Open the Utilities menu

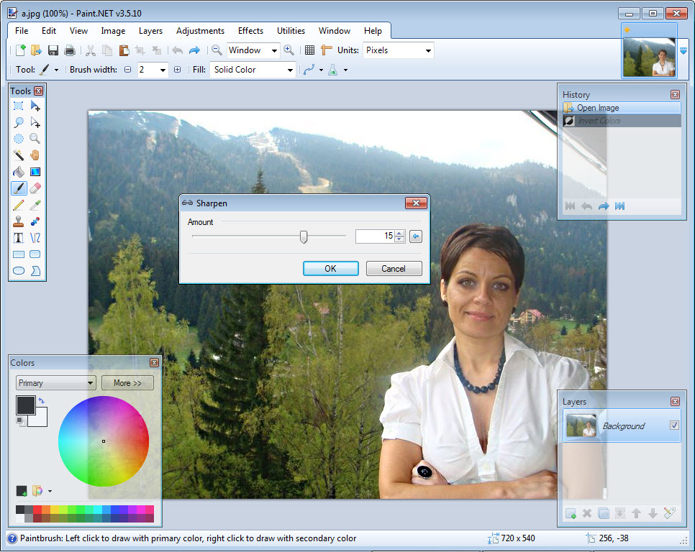pyautogui.click(x=291, y=31)
